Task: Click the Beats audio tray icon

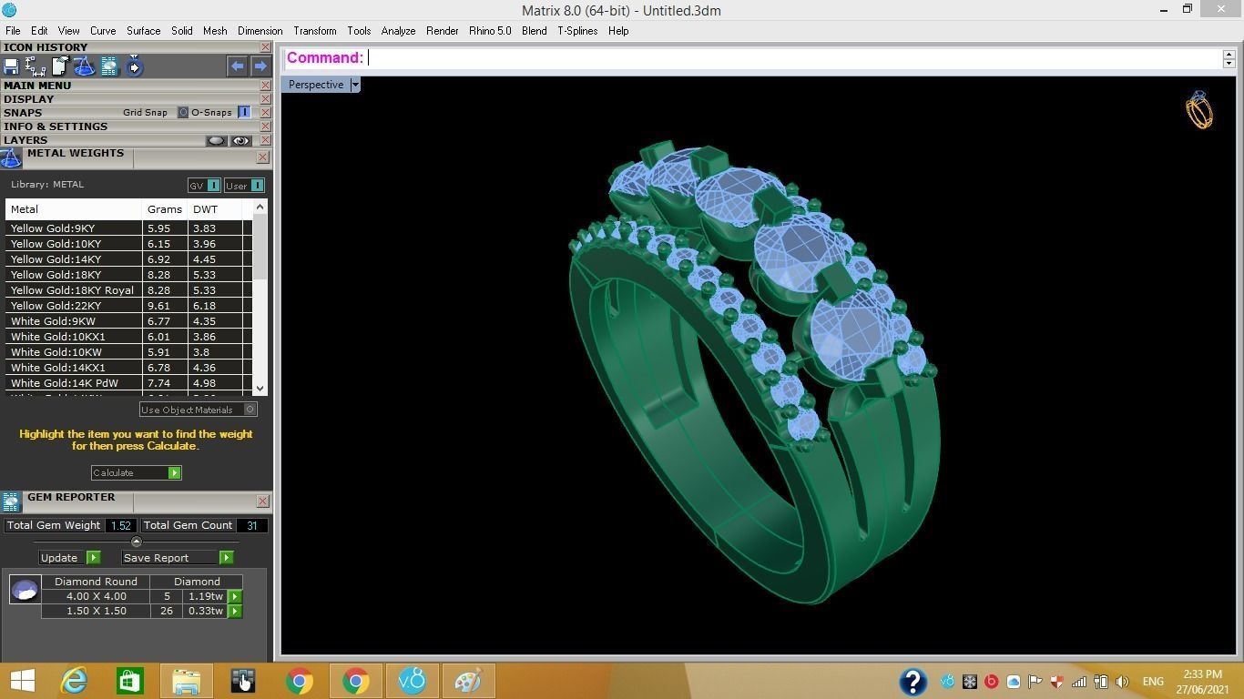Action: [x=992, y=682]
